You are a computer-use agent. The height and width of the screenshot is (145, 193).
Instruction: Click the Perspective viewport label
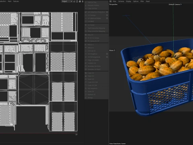tap(113, 4)
